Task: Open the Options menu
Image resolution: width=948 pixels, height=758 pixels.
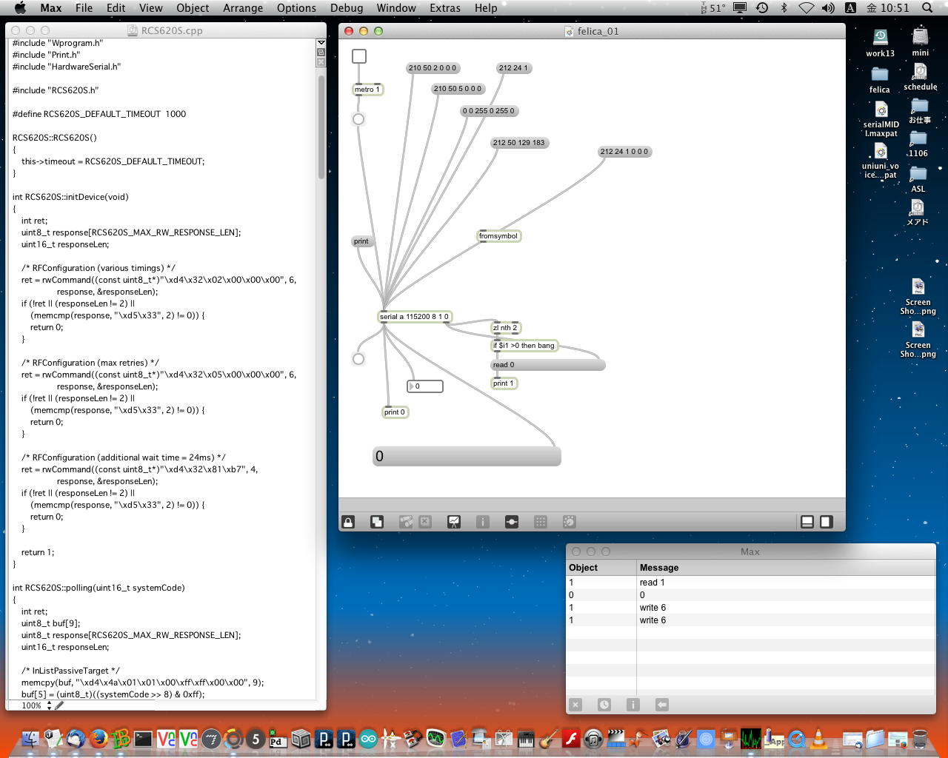Action: [x=296, y=7]
